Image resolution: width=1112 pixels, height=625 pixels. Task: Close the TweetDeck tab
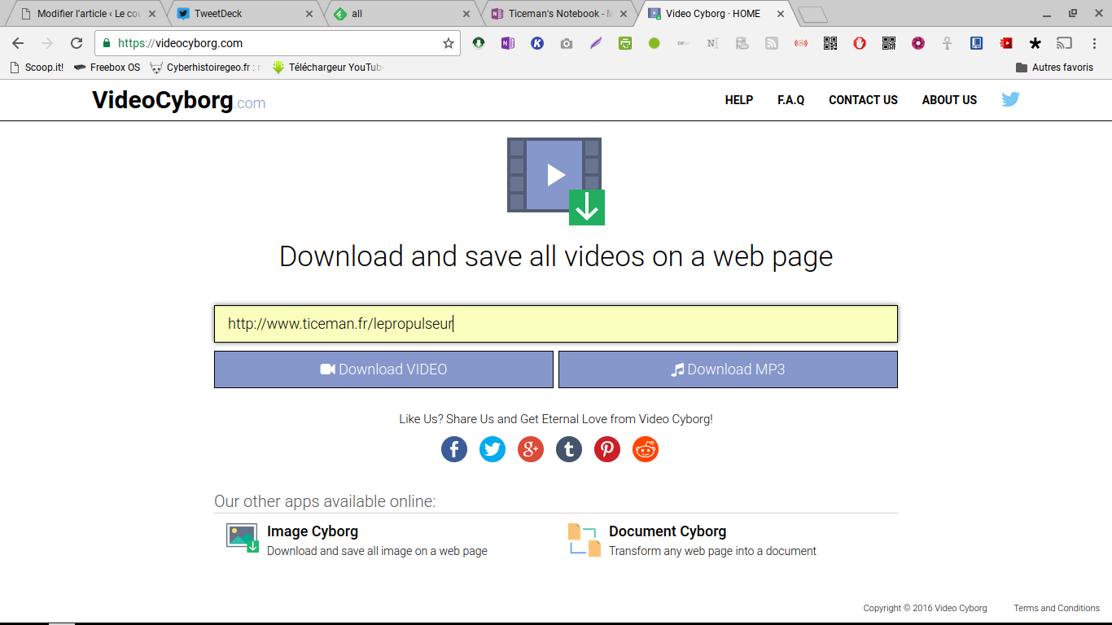click(x=309, y=14)
